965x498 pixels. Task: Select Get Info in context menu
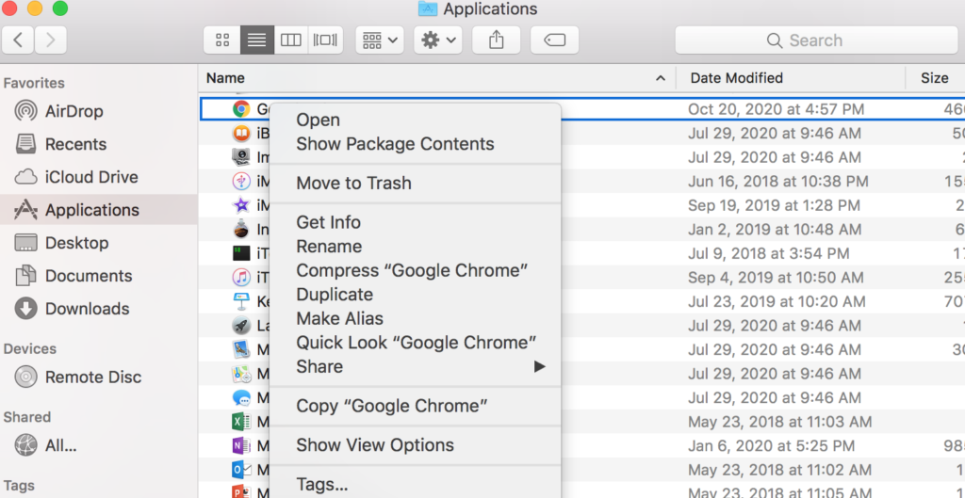point(328,222)
